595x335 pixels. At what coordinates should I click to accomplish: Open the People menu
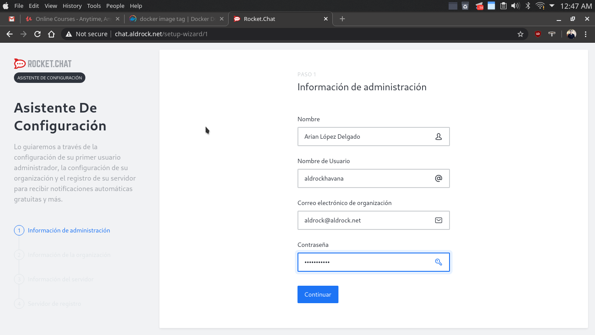click(115, 6)
